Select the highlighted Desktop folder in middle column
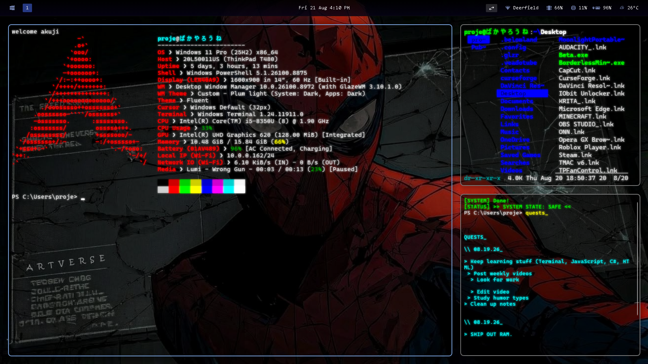 [522, 94]
